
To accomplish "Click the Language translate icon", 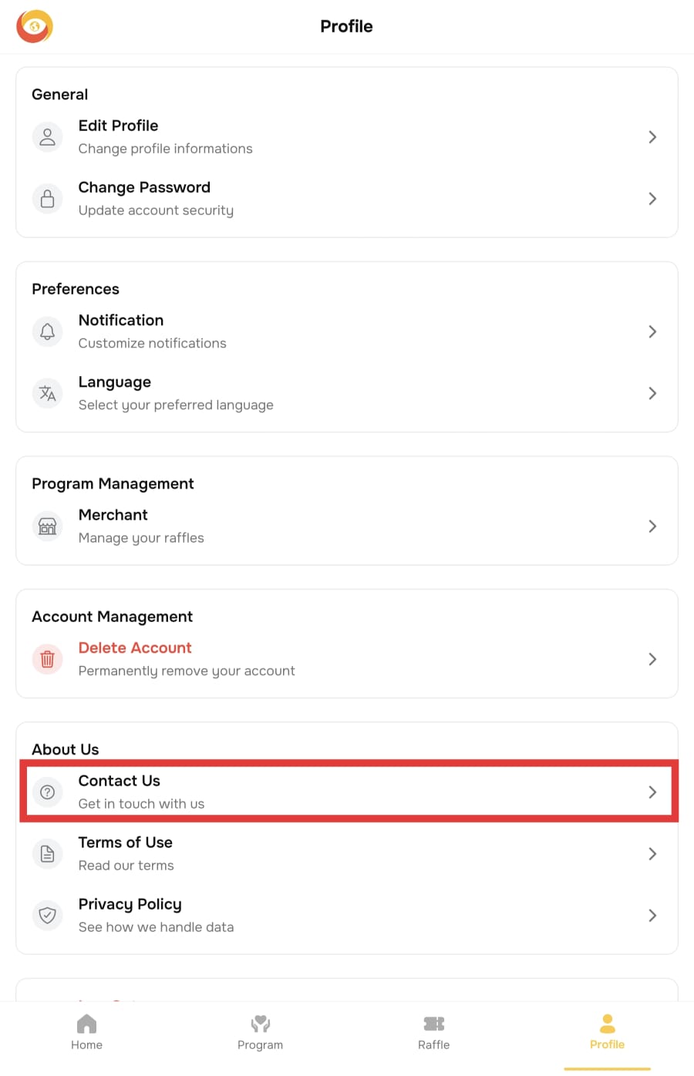I will tap(47, 393).
